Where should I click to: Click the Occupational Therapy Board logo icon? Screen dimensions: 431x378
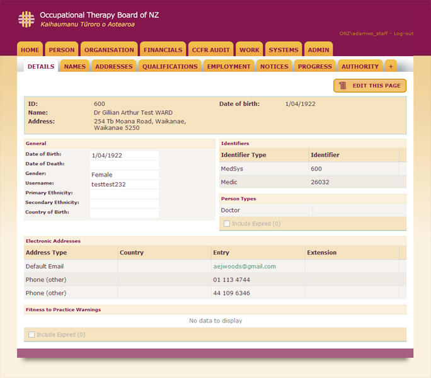(x=26, y=19)
